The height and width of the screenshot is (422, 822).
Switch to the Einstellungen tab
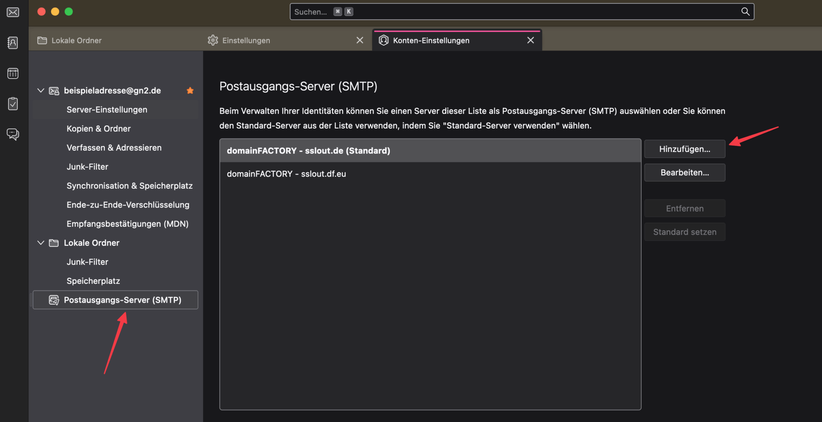(x=286, y=40)
